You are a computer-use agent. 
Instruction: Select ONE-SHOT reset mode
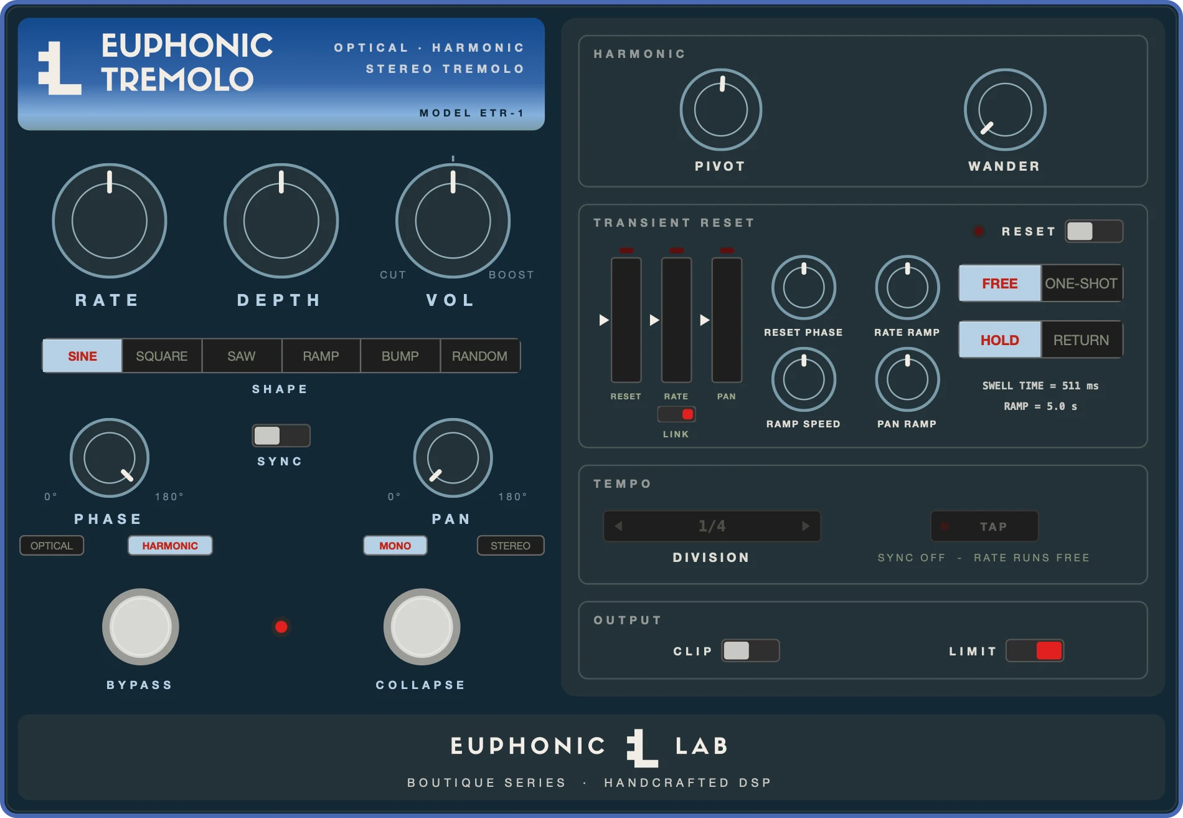pyautogui.click(x=1082, y=283)
